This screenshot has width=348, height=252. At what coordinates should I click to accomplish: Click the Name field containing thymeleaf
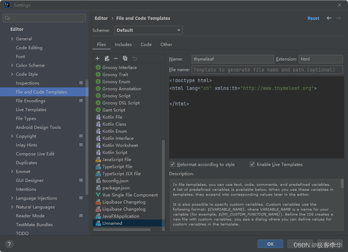(232, 59)
